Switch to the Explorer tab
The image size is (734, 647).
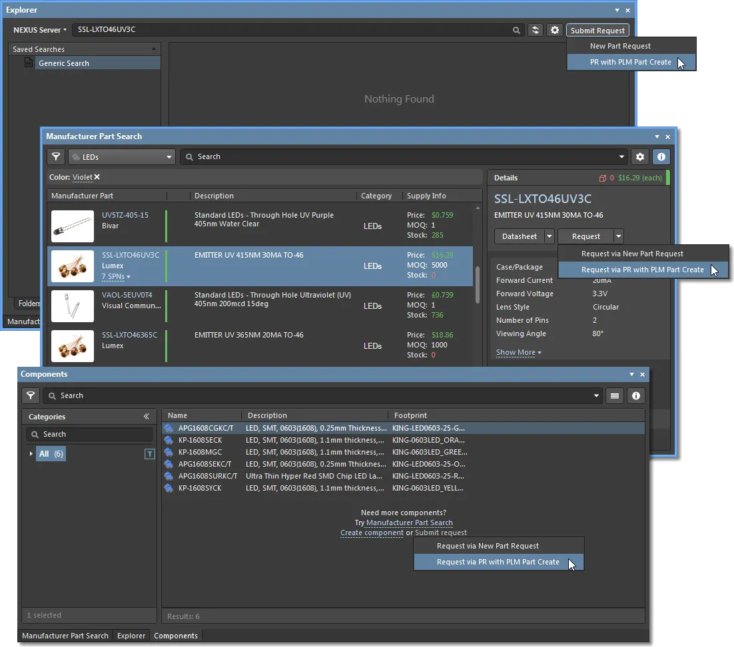point(131,636)
